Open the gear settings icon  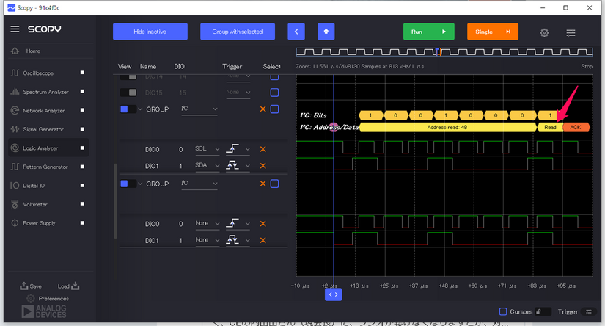[x=544, y=33]
